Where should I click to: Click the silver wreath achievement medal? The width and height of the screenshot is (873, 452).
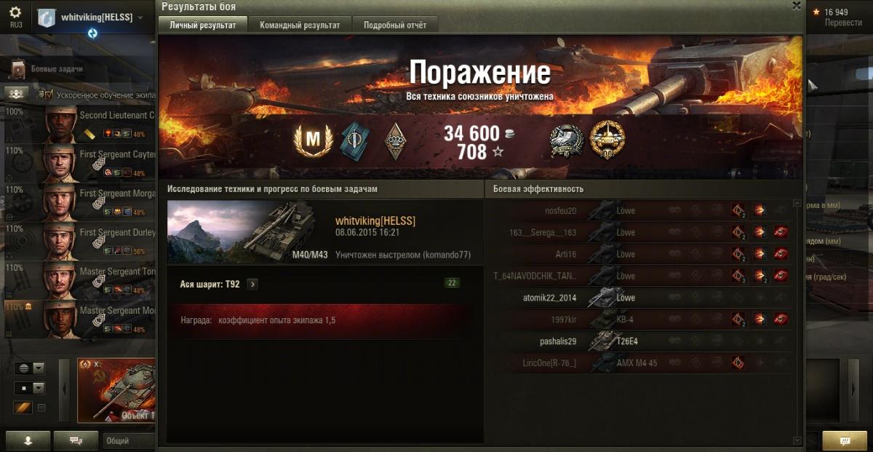coord(566,139)
